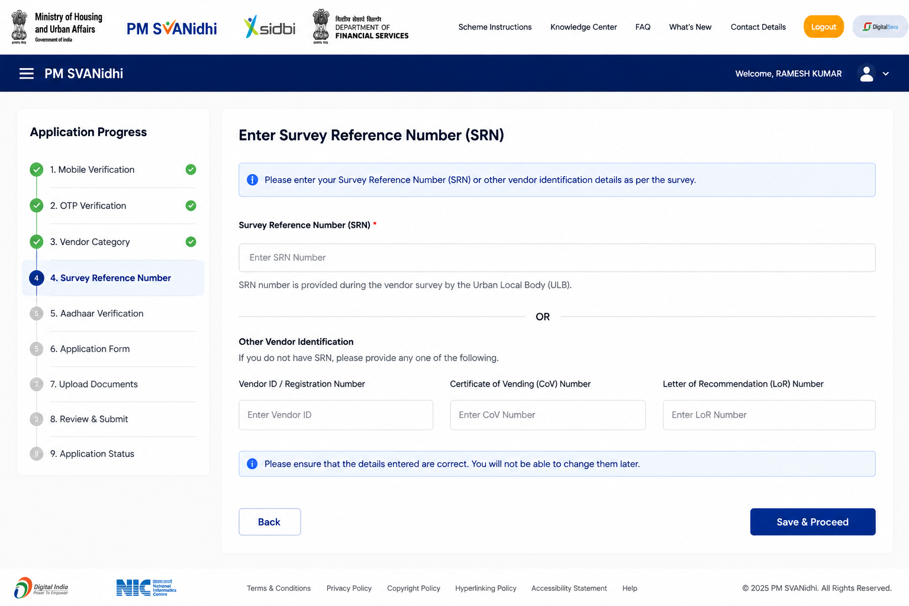Click the SIDBI logo
The height and width of the screenshot is (606, 909).
pyautogui.click(x=269, y=27)
